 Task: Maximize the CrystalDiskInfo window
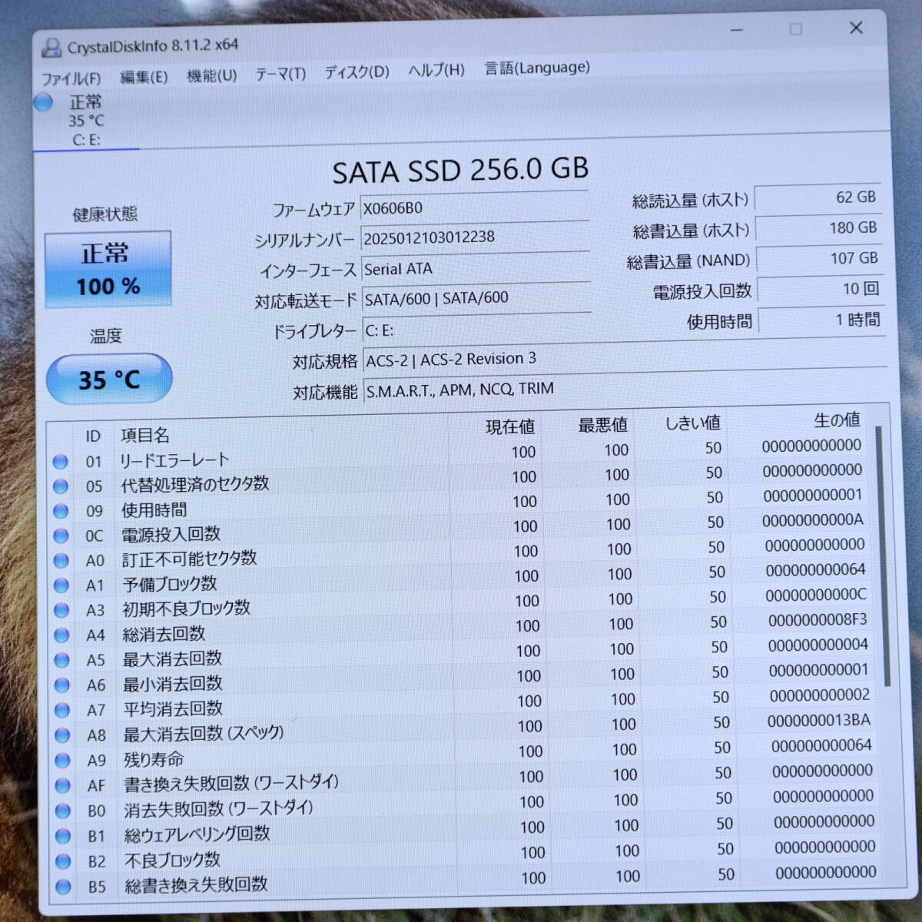[x=796, y=29]
